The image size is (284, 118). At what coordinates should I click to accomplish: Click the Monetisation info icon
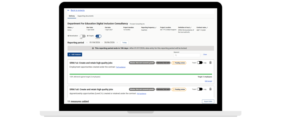coord(68,36)
